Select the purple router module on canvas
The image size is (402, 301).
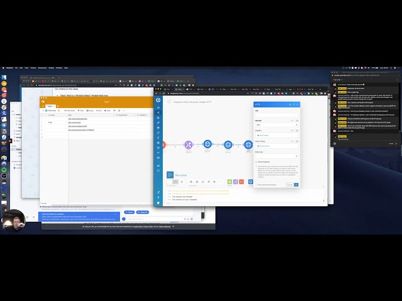point(188,145)
